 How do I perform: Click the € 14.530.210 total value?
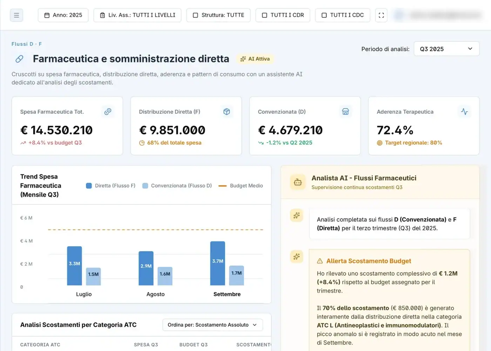(x=56, y=130)
